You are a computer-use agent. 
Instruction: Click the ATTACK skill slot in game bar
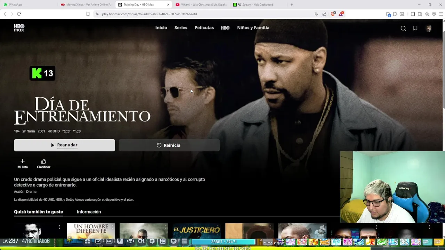pos(268,242)
